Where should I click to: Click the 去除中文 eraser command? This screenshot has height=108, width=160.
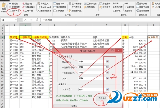pyautogui.click(x=28, y=11)
